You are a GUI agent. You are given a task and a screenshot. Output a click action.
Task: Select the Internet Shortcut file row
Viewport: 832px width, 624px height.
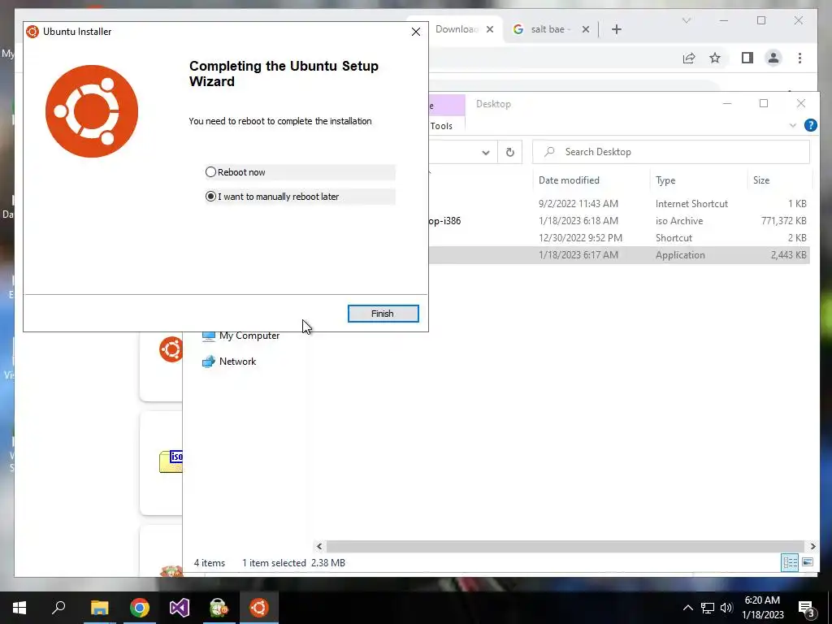click(x=619, y=204)
